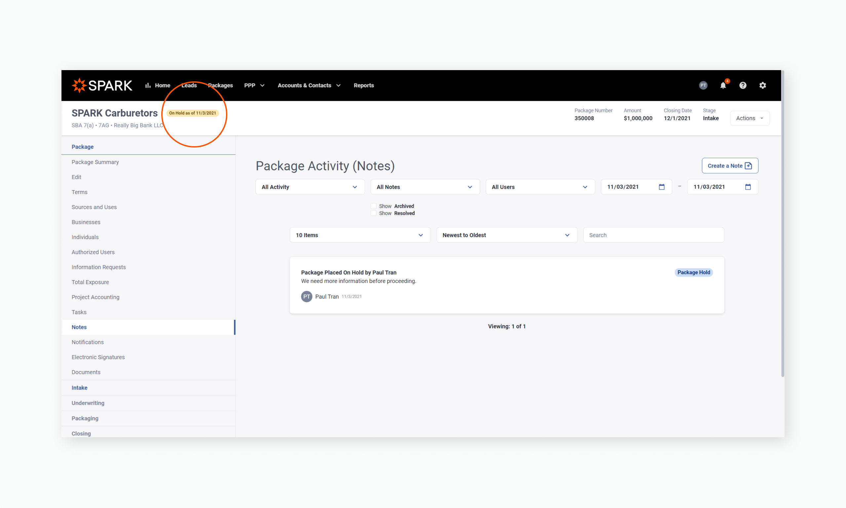Toggle Show Archived checkbox
The width and height of the screenshot is (846, 508).
[x=373, y=206]
